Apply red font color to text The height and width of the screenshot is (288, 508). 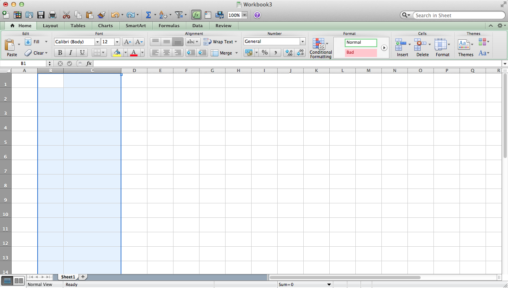pyautogui.click(x=134, y=53)
